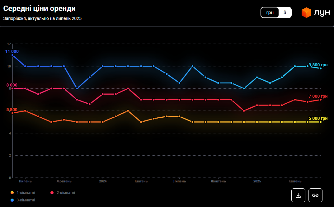Image resolution: width=334 pixels, height=207 pixels.
Task: Click the 2024 label on the x-axis
Action: pyautogui.click(x=103, y=181)
